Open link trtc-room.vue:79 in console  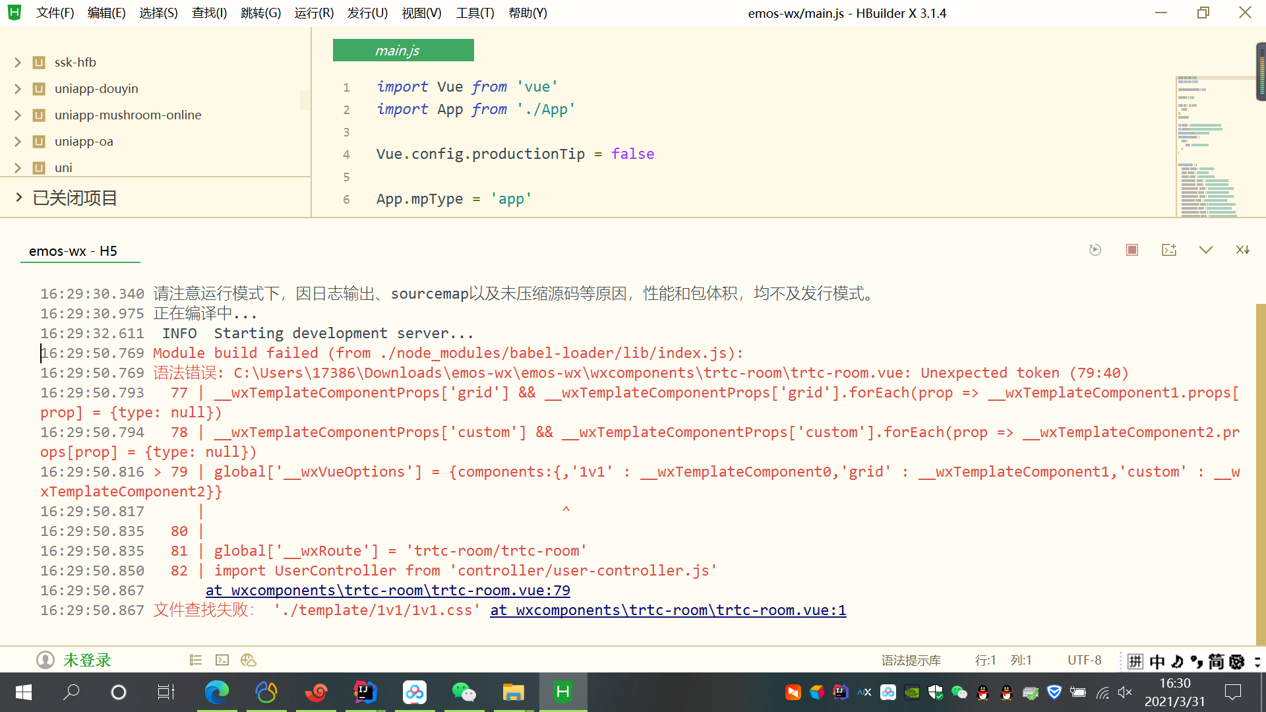pyautogui.click(x=388, y=591)
